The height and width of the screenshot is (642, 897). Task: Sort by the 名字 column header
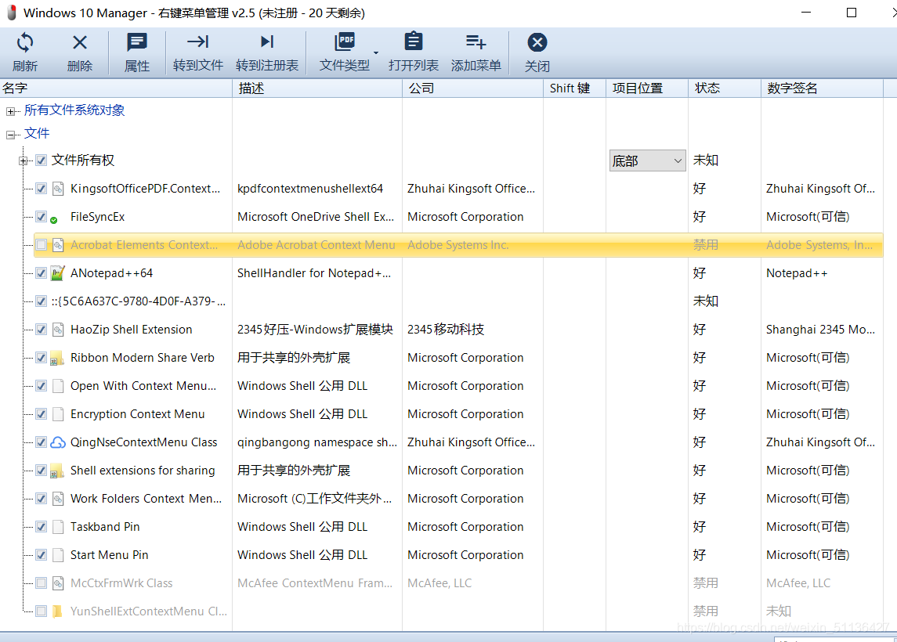(x=116, y=88)
